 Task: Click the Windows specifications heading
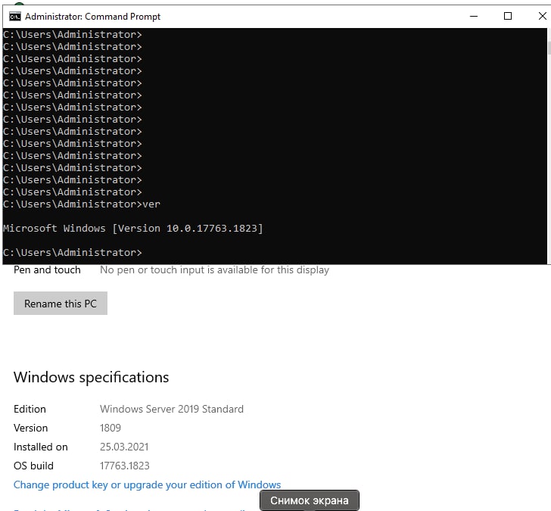pos(92,377)
